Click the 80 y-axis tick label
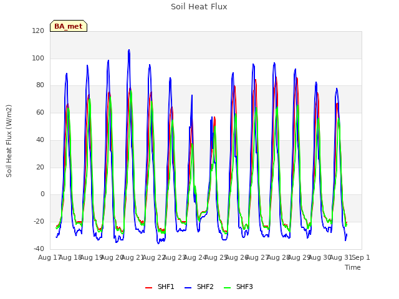The width and height of the screenshot is (399, 299). [x=40, y=85]
